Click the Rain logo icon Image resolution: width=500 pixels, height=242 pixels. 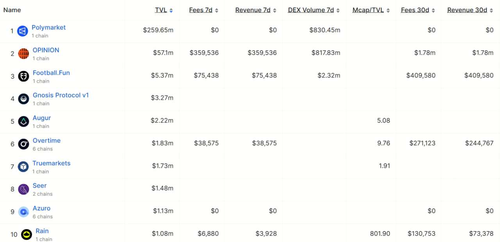coord(27,235)
